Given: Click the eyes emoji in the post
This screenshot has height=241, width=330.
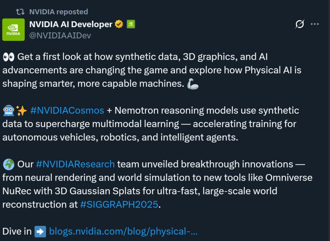Looking at the screenshot, I should (8, 57).
